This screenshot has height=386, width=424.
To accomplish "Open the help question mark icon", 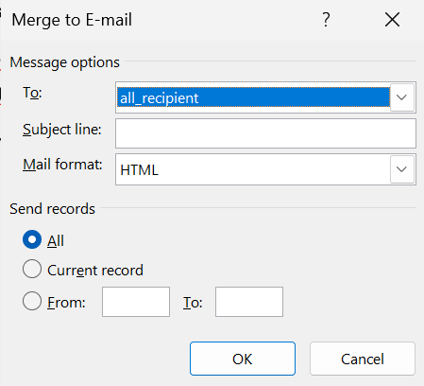I will point(326,20).
